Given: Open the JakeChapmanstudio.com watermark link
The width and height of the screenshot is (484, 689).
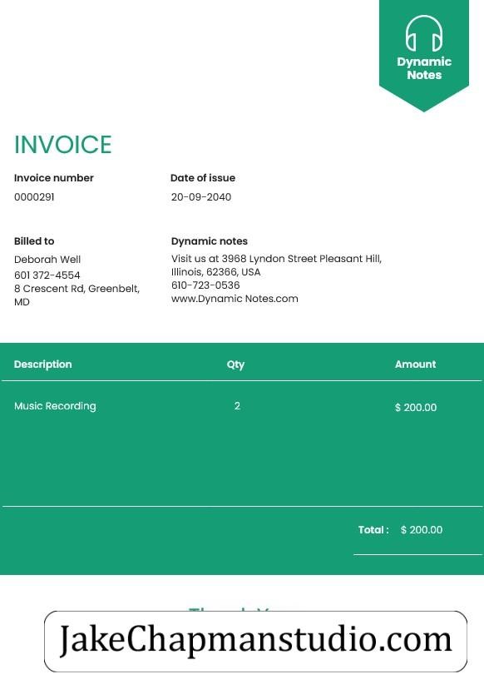Looking at the screenshot, I should pos(255,640).
